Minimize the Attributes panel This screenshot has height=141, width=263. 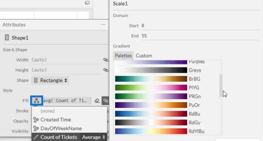[103, 25]
